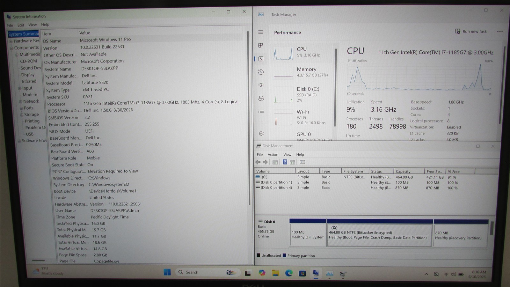510x287 pixels.
Task: Click Forward arrow in Disk Management toolbar
Action: (265, 162)
